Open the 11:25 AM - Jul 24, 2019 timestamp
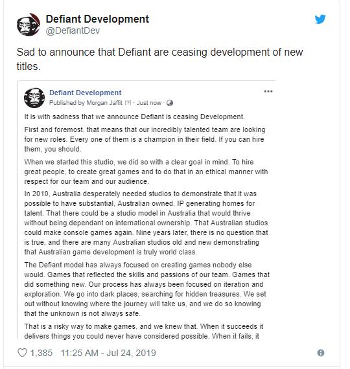Screen dimensions: 350x369 [108, 353]
